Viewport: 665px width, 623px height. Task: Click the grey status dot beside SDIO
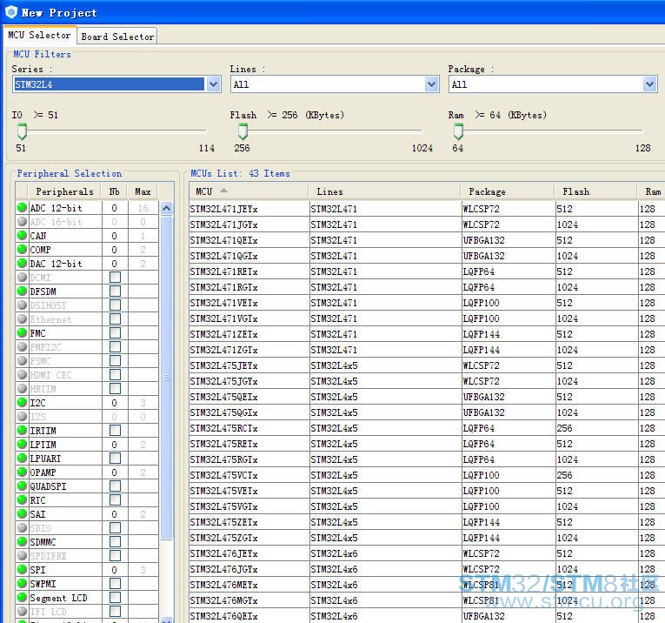pos(22,528)
